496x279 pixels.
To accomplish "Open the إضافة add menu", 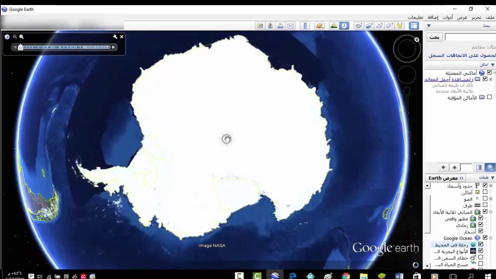I will coord(433,17).
